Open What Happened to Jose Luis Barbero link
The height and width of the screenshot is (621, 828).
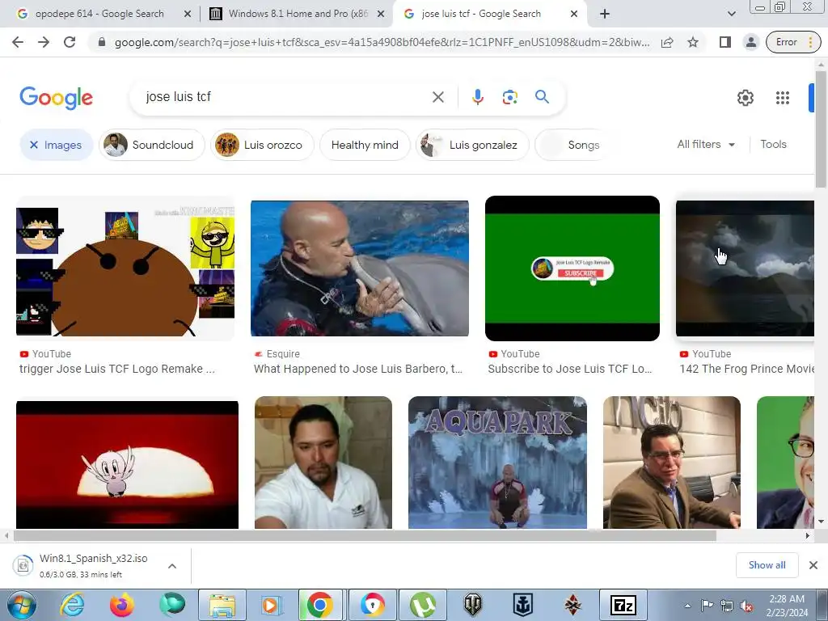click(x=358, y=369)
